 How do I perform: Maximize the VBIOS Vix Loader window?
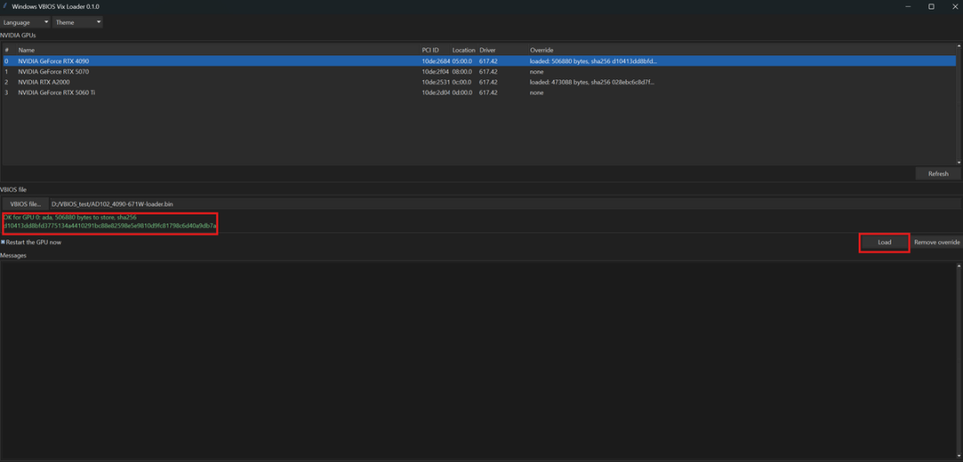click(931, 6)
